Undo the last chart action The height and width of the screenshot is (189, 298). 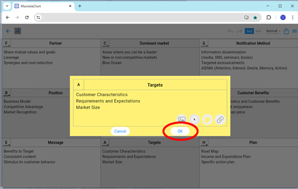(x=230, y=31)
